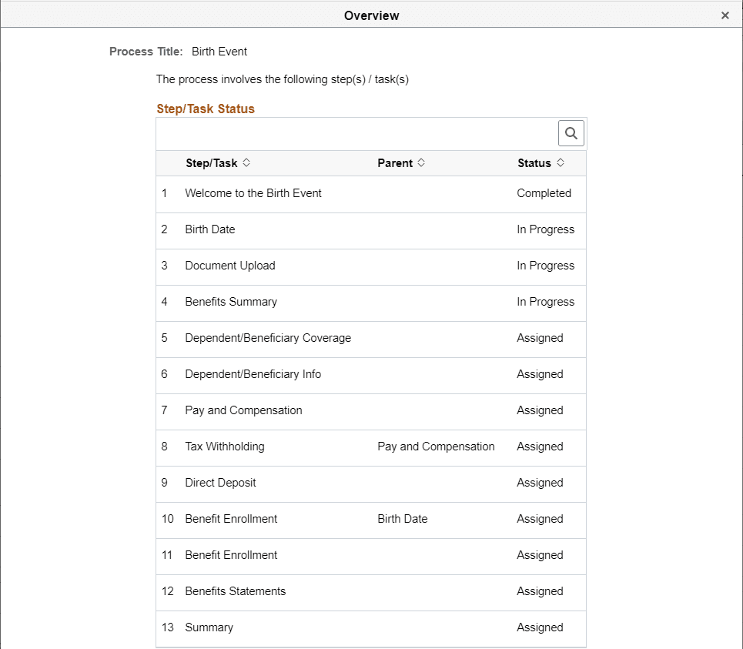Screen dimensions: 743x649
Task: Select the Document Upload task
Action: (x=229, y=266)
